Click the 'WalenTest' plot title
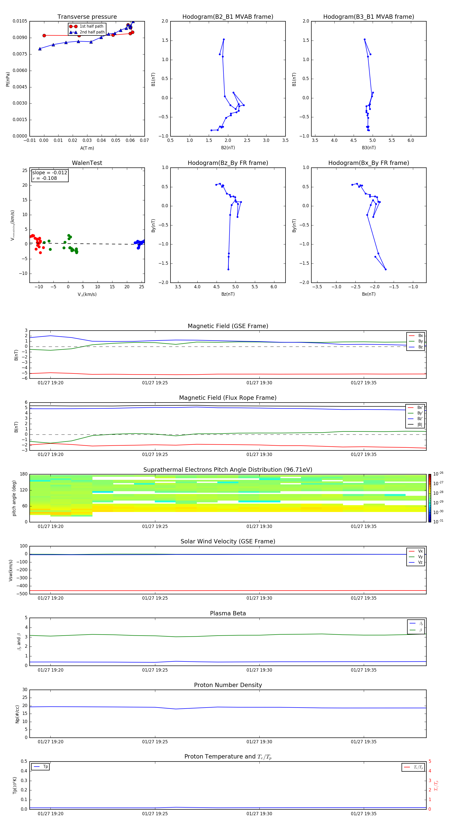Image resolution: width=456 pixels, height=836 pixels. coord(87,163)
